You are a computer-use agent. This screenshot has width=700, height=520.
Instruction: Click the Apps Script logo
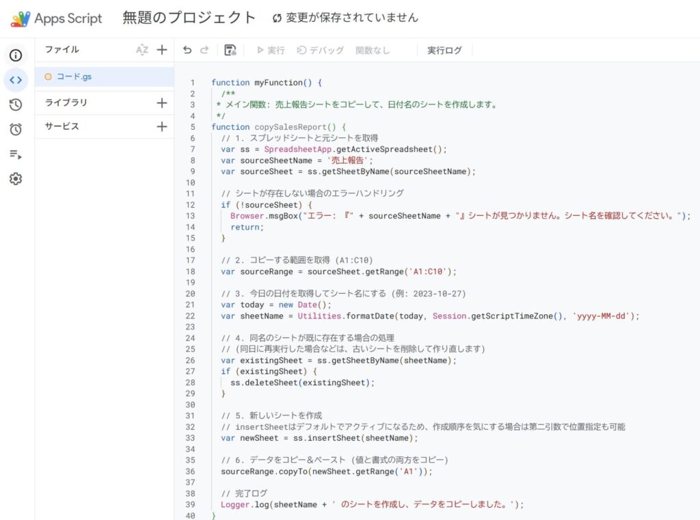(21, 18)
